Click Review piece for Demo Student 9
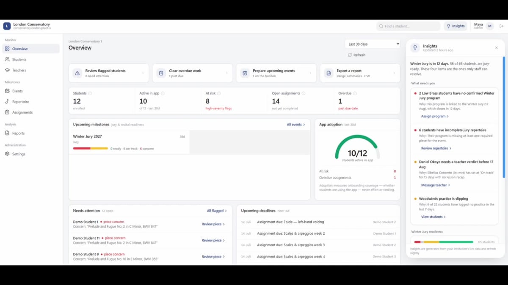 pyautogui.click(x=213, y=257)
